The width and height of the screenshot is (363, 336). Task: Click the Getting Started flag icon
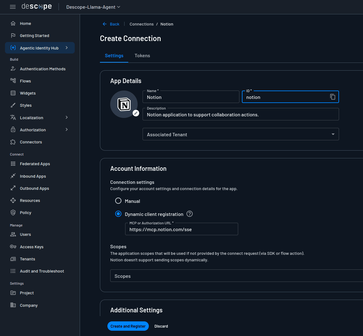coord(13,35)
